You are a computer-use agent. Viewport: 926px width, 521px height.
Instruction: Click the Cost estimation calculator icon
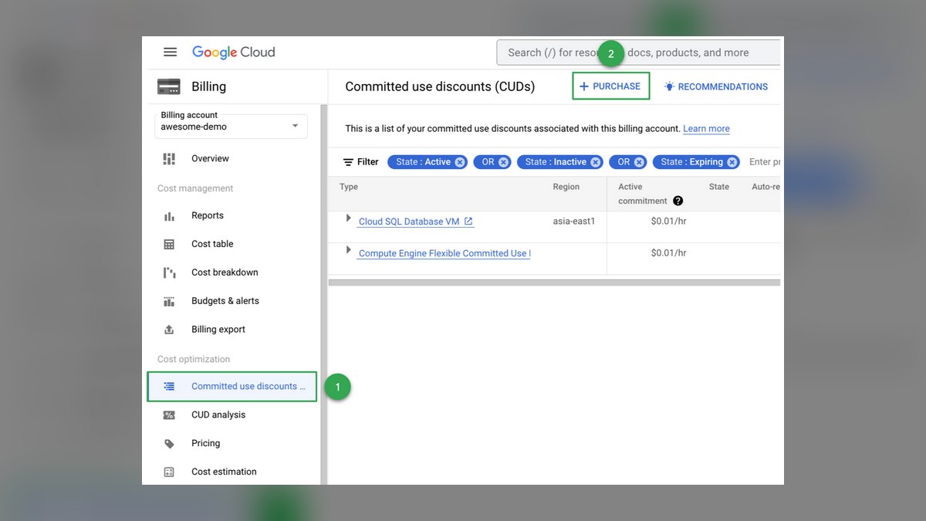pyautogui.click(x=169, y=472)
